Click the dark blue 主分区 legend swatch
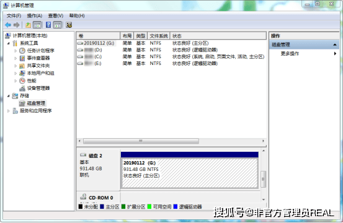The width and height of the screenshot is (343, 223). 102,206
